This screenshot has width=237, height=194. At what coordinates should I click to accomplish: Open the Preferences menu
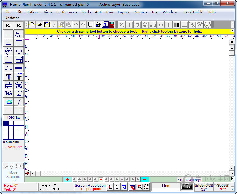(x=67, y=12)
